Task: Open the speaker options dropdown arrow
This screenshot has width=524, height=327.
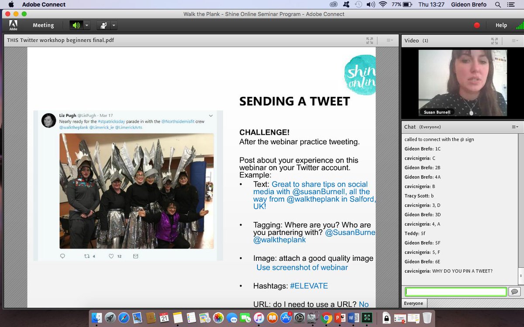Action: point(86,25)
